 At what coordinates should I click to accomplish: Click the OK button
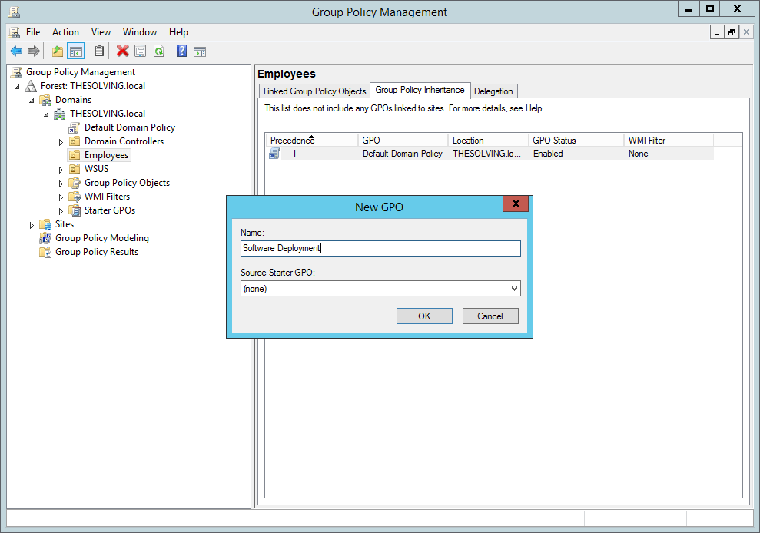click(423, 316)
